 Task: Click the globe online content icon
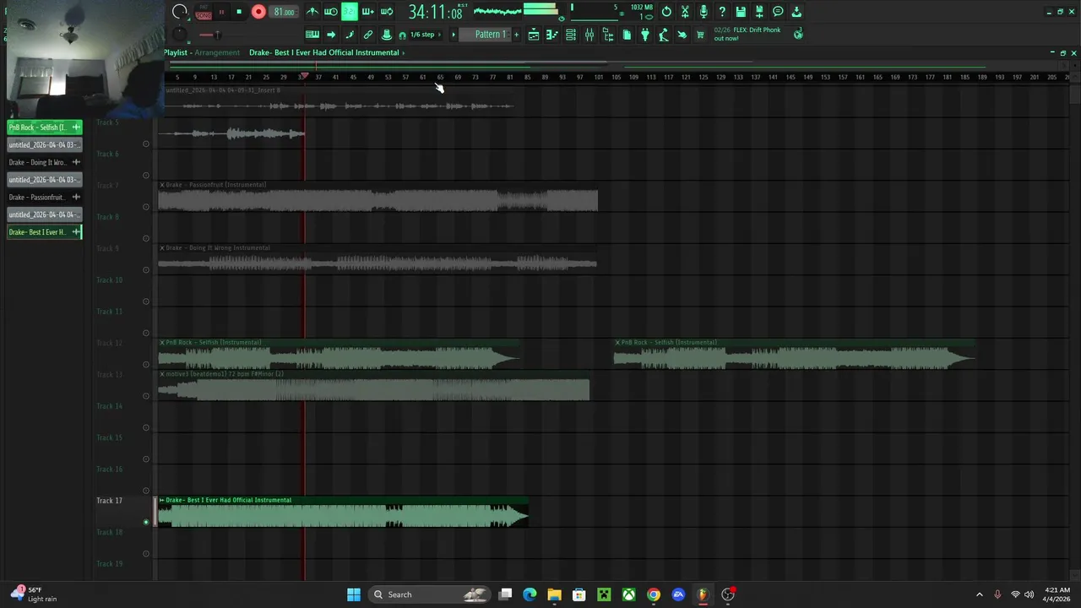tap(798, 34)
